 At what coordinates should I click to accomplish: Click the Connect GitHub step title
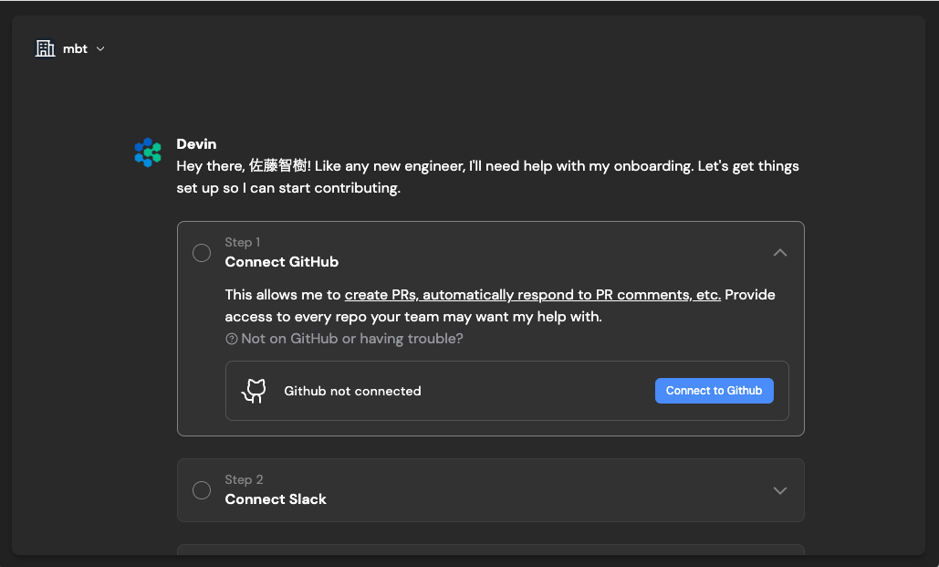click(x=281, y=262)
